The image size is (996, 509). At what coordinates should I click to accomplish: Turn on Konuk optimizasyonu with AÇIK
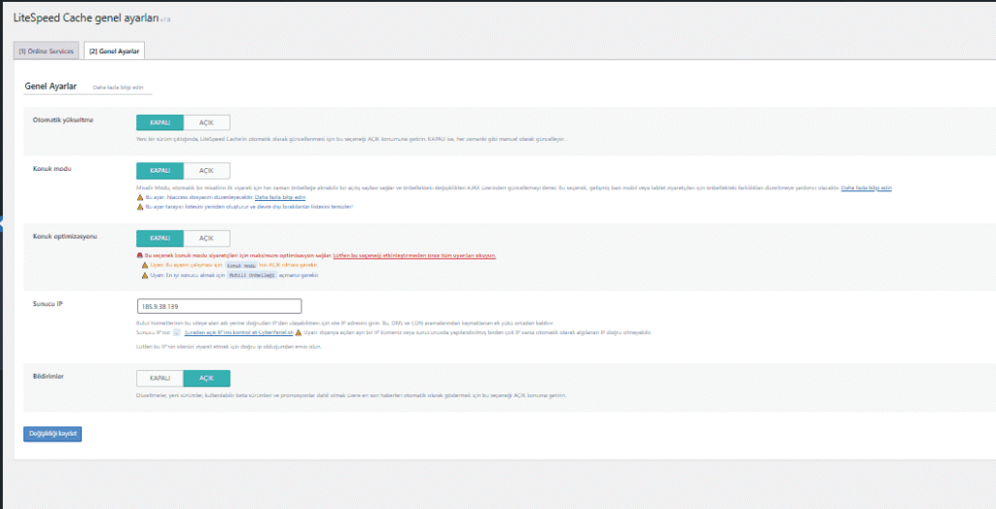[206, 238]
